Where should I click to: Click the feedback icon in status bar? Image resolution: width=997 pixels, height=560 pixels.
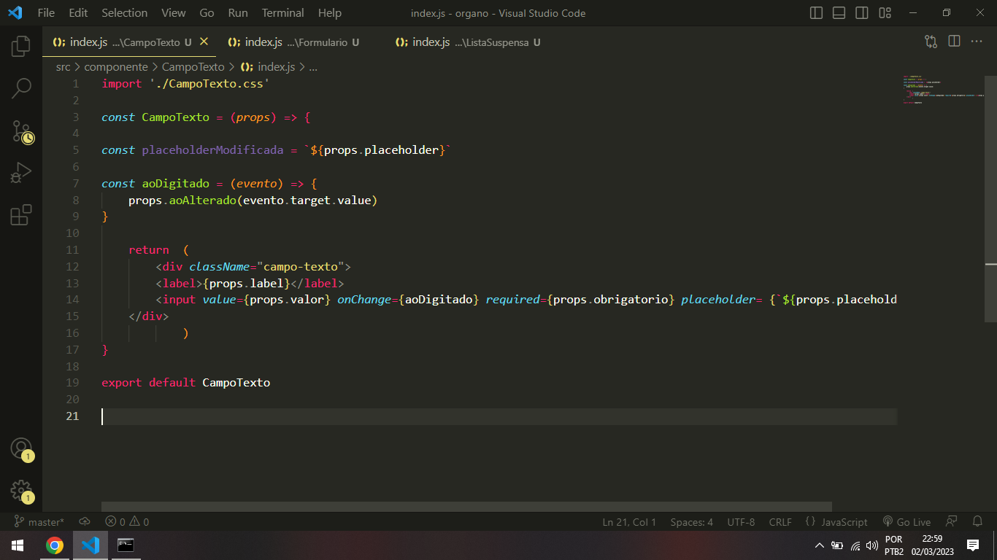coord(952,522)
